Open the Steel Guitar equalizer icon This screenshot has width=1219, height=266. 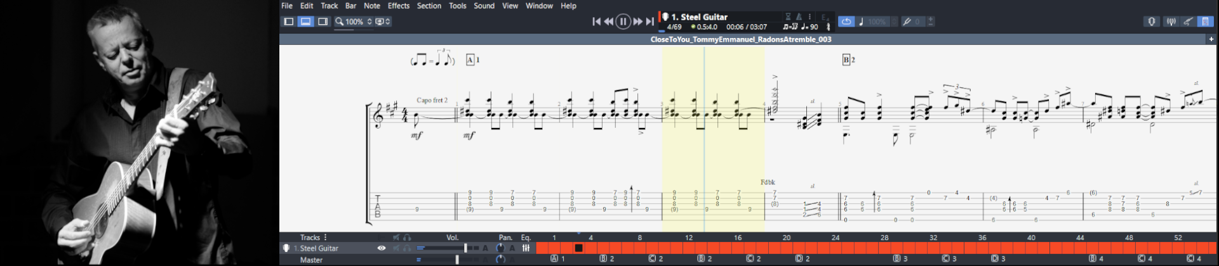pos(526,248)
